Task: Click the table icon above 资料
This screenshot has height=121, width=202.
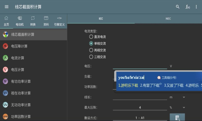Action: coord(46,18)
